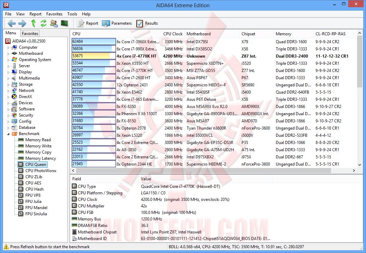Select the Security shield icon in tree
The image size is (366, 253).
pyautogui.click(x=14, y=115)
